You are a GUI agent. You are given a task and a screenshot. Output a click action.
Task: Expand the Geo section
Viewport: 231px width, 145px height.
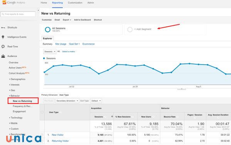(12, 90)
